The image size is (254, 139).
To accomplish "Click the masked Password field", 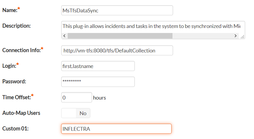I will coord(98,82).
